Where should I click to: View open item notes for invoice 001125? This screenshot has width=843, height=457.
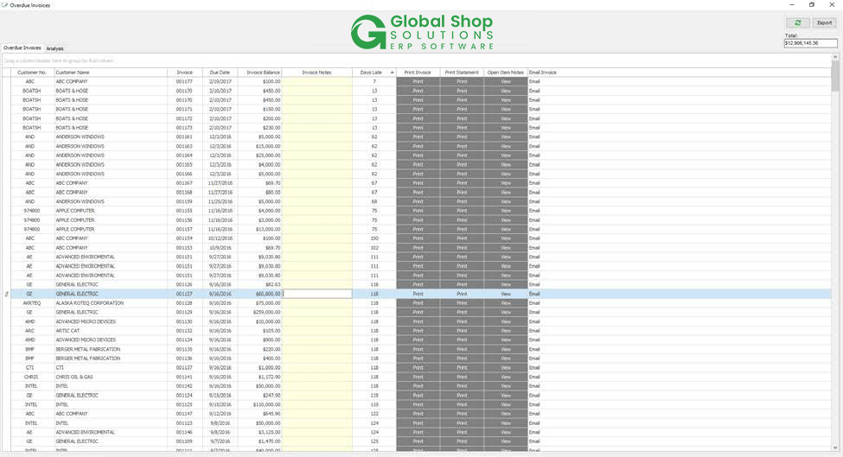coord(506,404)
